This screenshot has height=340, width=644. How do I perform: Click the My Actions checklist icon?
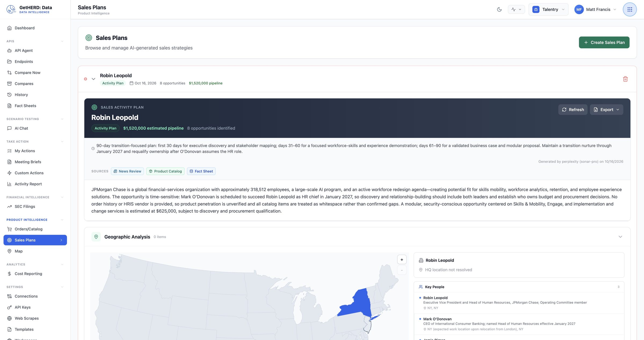pyautogui.click(x=9, y=151)
